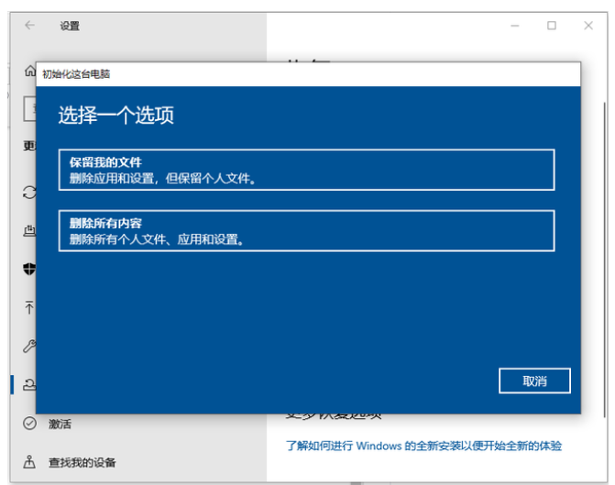The width and height of the screenshot is (615, 485).
Task: Click the 激活 checkmark circle icon
Action: pyautogui.click(x=29, y=424)
